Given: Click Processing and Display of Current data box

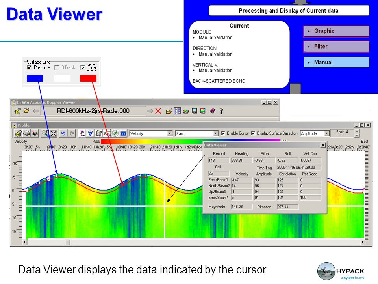Looking at the screenshot, I should (289, 11).
